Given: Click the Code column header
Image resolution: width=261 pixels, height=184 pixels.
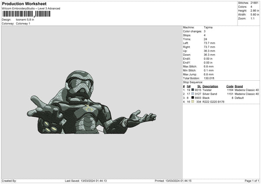Looking at the screenshot, I should (230, 86).
